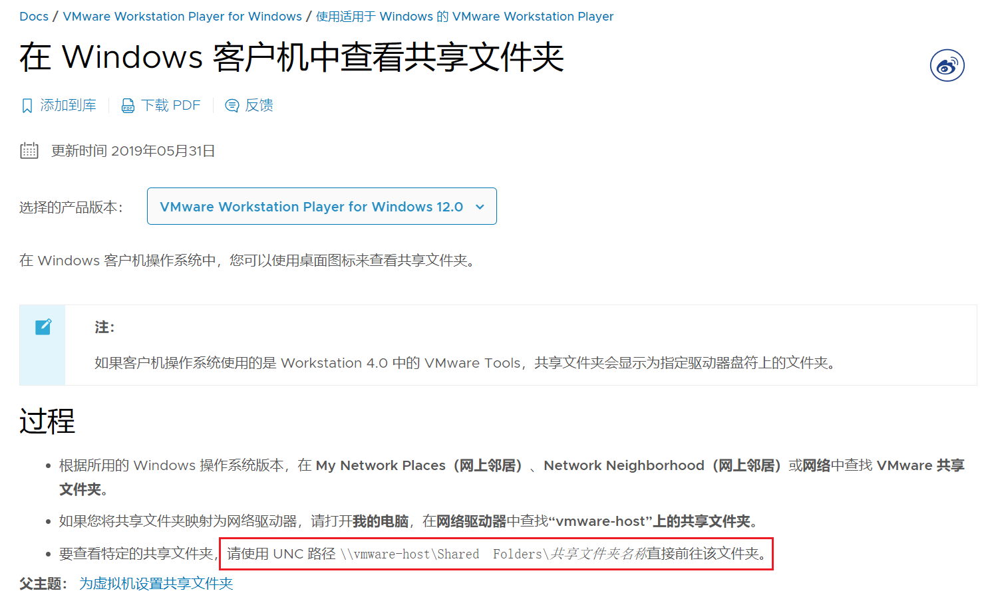Click the chevron arrow in version selector
This screenshot has width=982, height=609.
(x=480, y=207)
